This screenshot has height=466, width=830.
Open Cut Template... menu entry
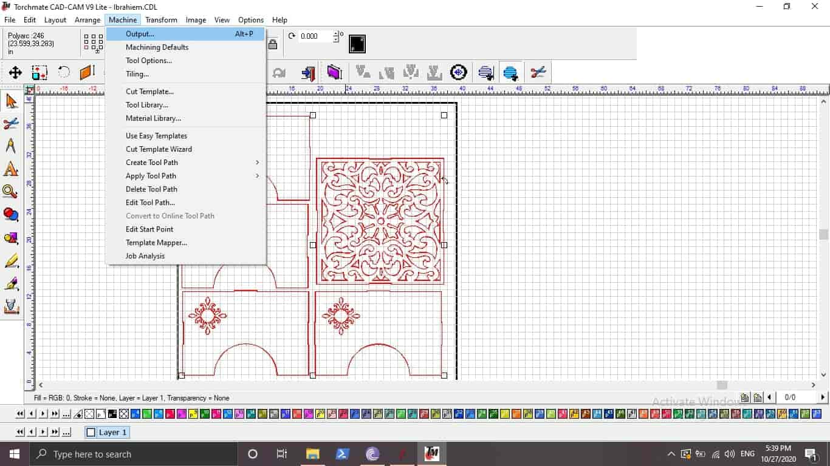tap(185, 92)
